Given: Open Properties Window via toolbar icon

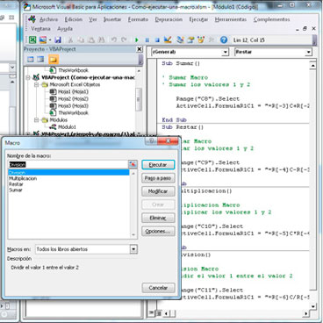Looking at the screenshot, I should tap(190, 39).
